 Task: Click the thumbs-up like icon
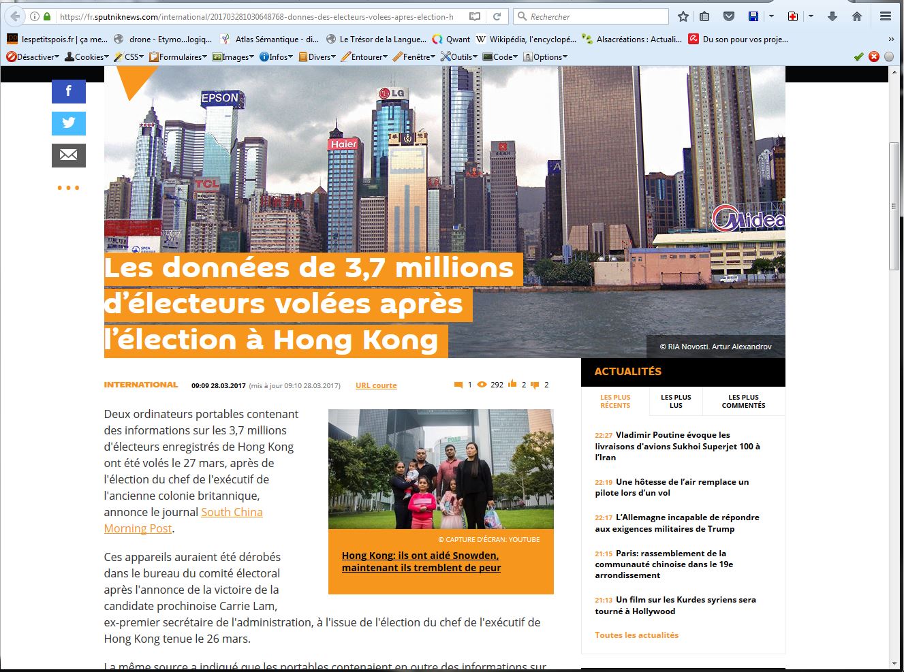(x=512, y=385)
